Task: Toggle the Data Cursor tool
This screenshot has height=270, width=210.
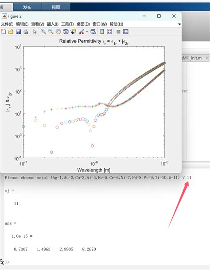Action: tap(73, 32)
